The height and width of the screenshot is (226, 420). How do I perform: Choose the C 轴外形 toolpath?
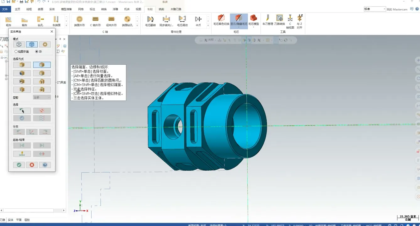95,21
